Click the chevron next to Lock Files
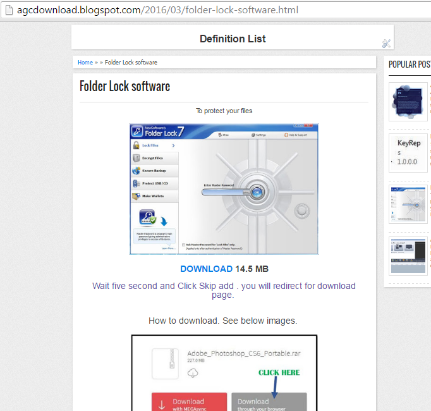 tap(173, 145)
